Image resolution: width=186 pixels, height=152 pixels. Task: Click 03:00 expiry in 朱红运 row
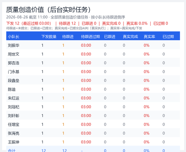tap(86, 98)
